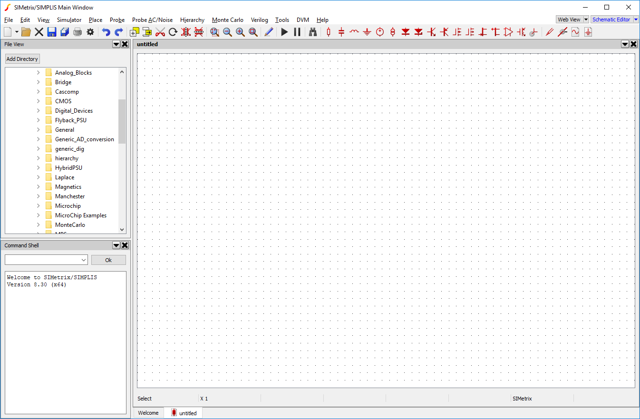Open the untitled schematic panel menu arrow
The image size is (640, 419).
pos(625,44)
